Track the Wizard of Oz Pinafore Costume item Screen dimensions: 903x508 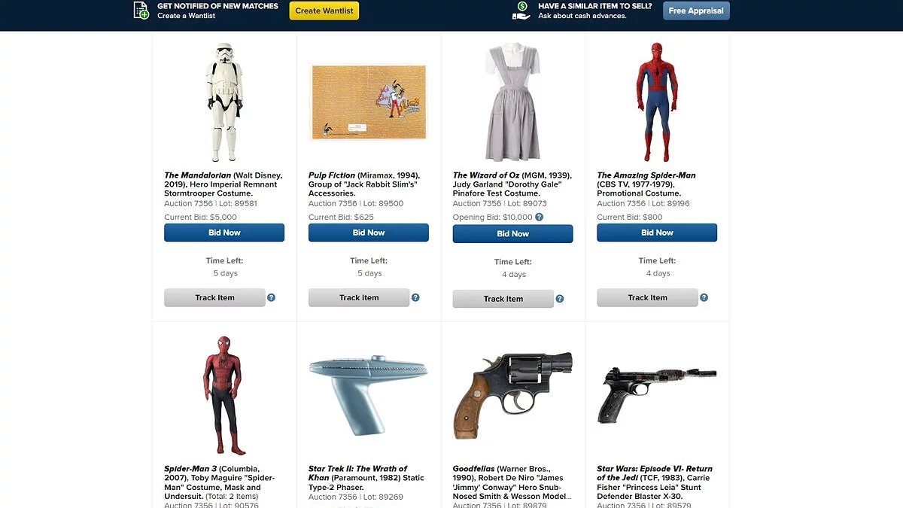click(x=503, y=299)
